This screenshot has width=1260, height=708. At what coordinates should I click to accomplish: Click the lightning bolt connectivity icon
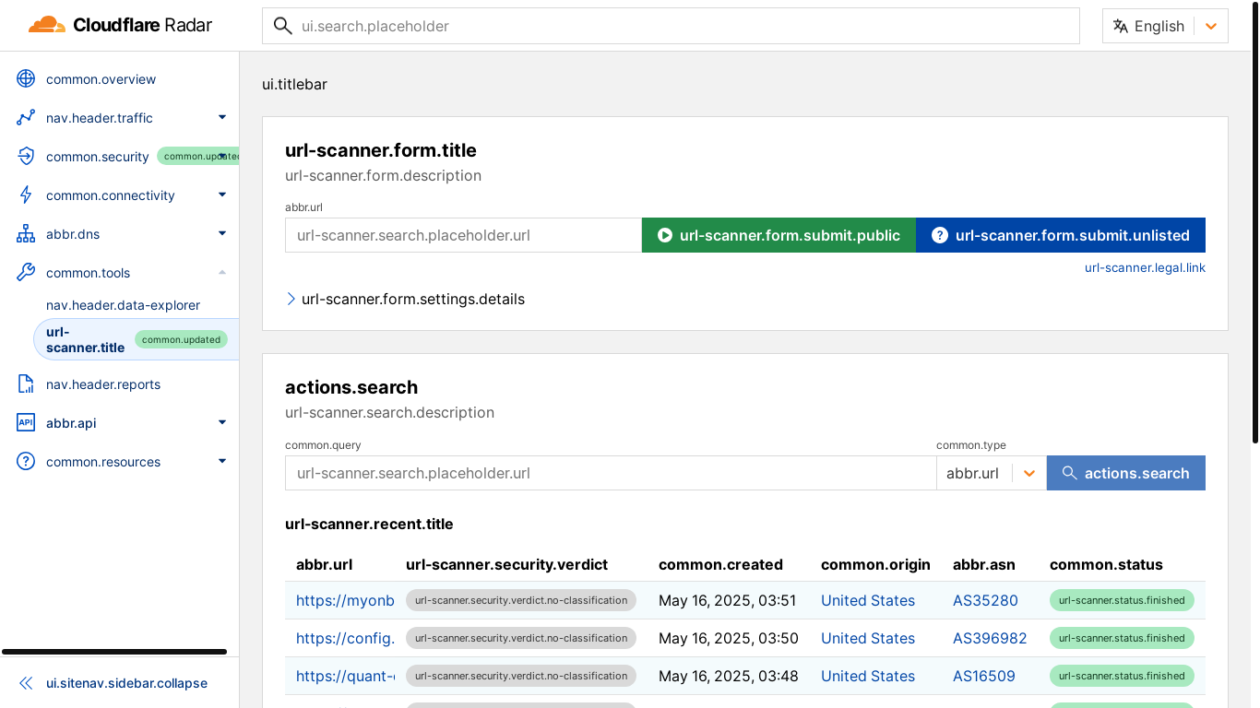pos(26,195)
